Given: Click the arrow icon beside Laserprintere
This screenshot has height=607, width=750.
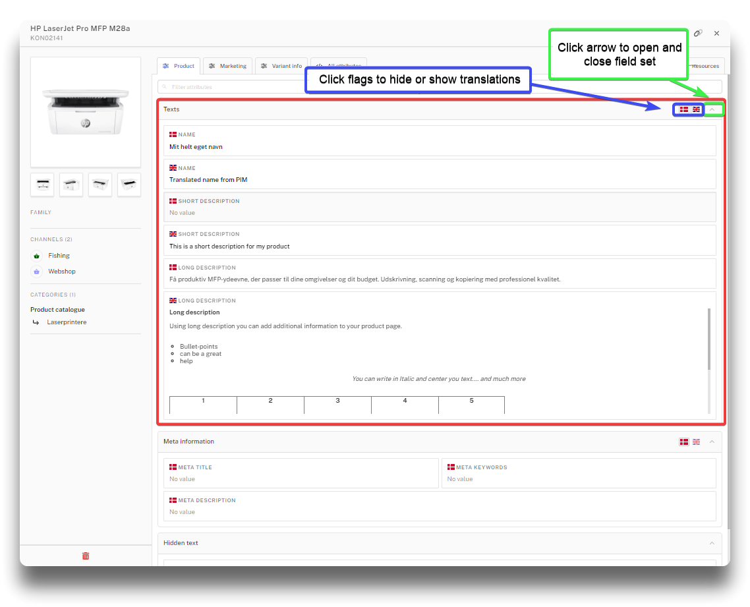Looking at the screenshot, I should click(36, 322).
